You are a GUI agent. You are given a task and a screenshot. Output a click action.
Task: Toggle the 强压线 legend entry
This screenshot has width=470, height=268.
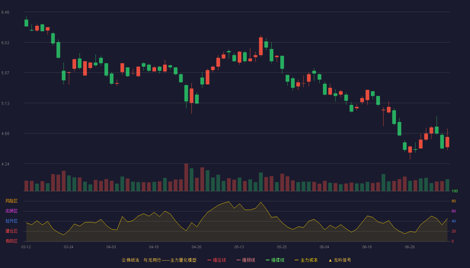[x=217, y=260]
